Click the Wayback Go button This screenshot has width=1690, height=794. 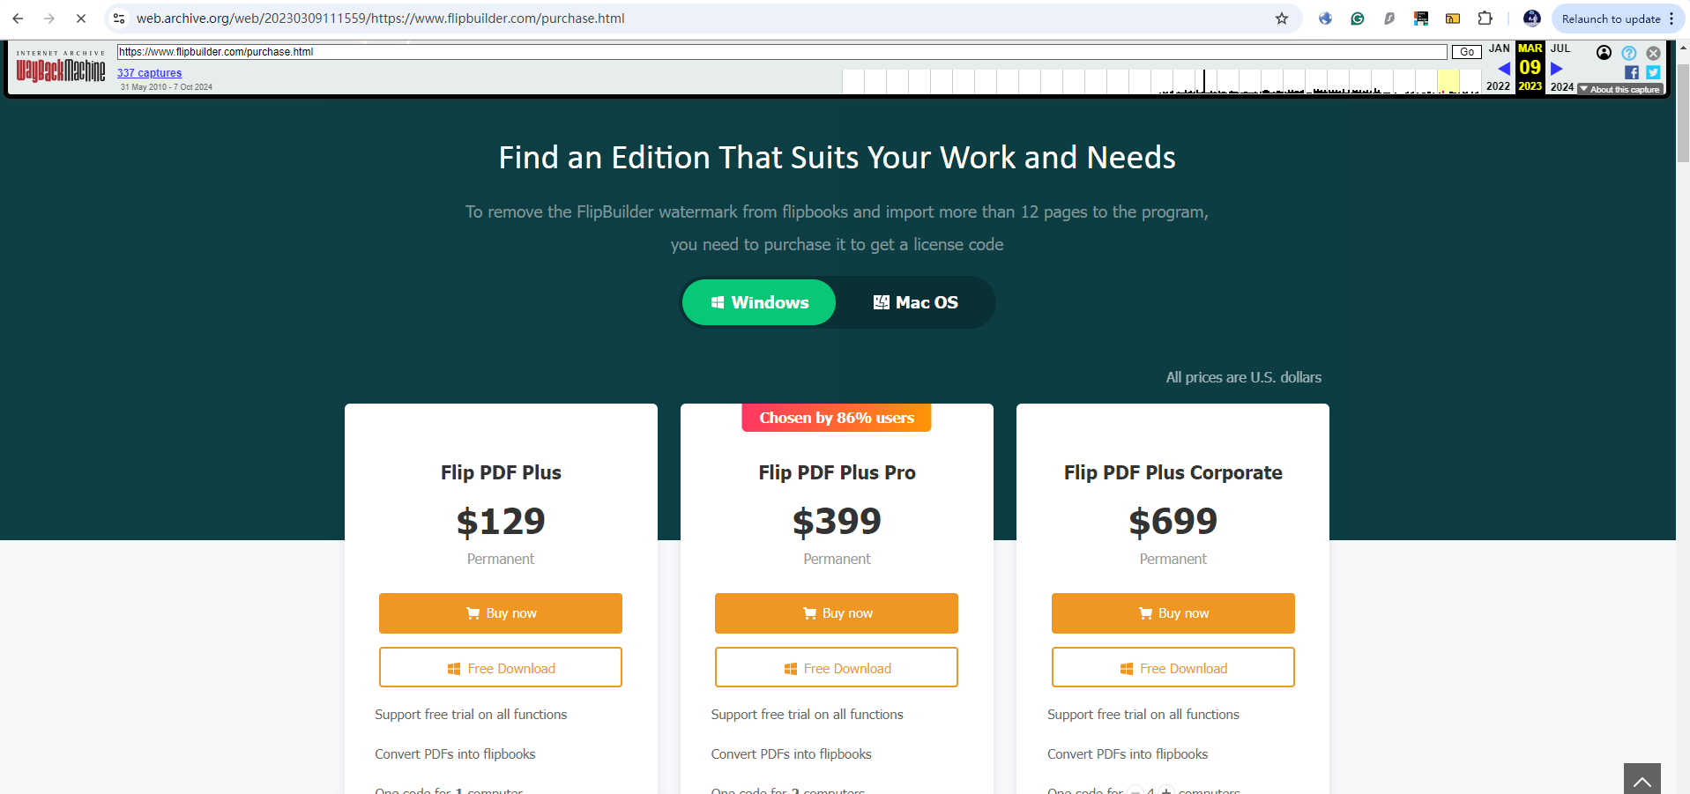click(x=1467, y=52)
